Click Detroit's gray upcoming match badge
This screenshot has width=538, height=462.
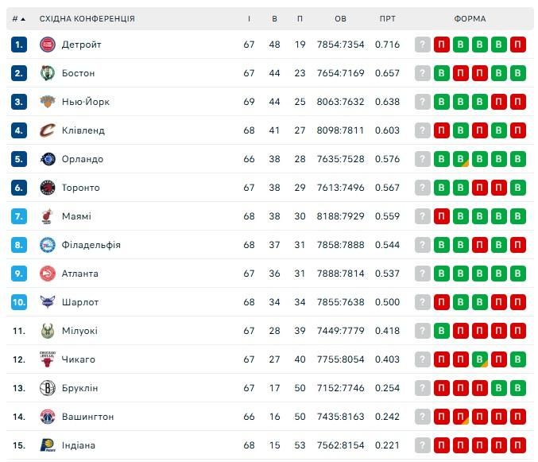(x=423, y=45)
